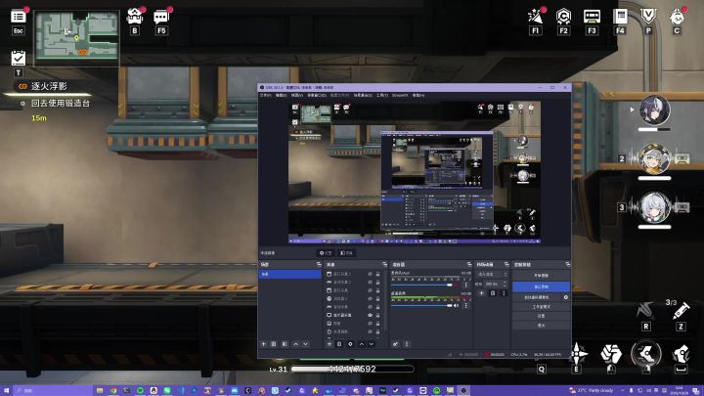Open the StreamFX menu
Image resolution: width=704 pixels, height=396 pixels.
(400, 95)
